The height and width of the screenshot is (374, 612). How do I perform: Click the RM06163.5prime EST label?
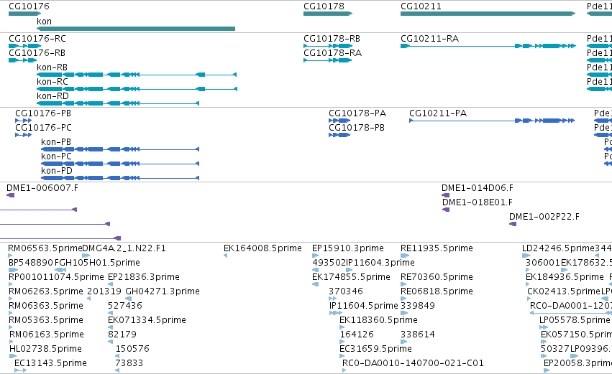point(47,335)
